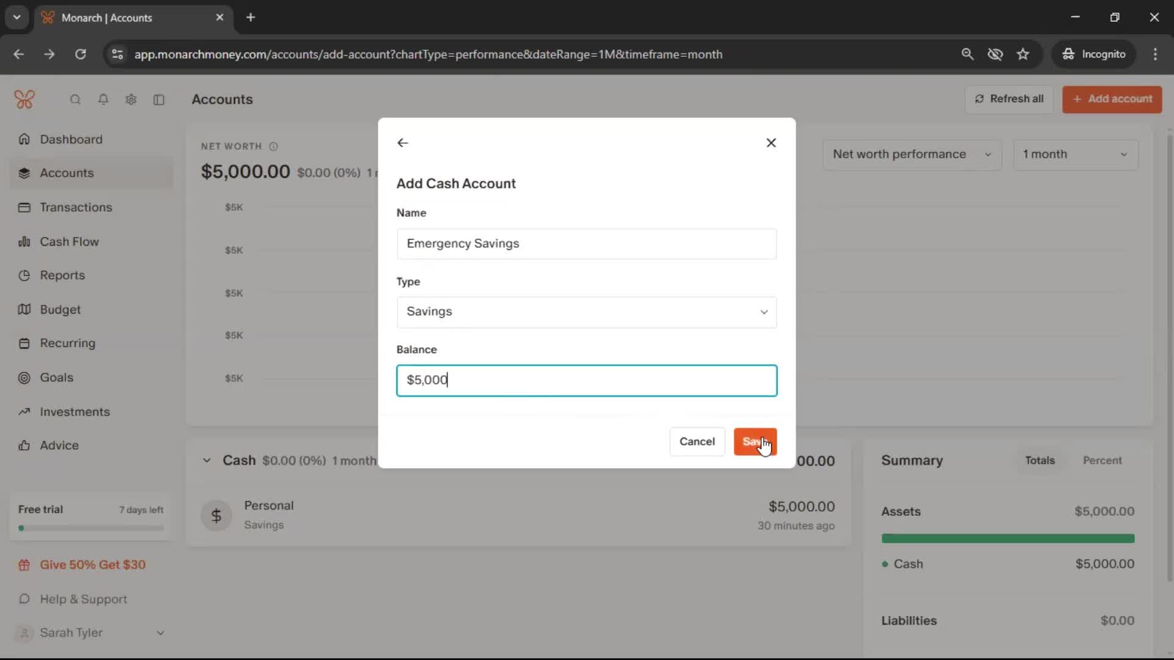This screenshot has height=660, width=1174.
Task: Open the 1 month range dropdown
Action: point(1075,155)
